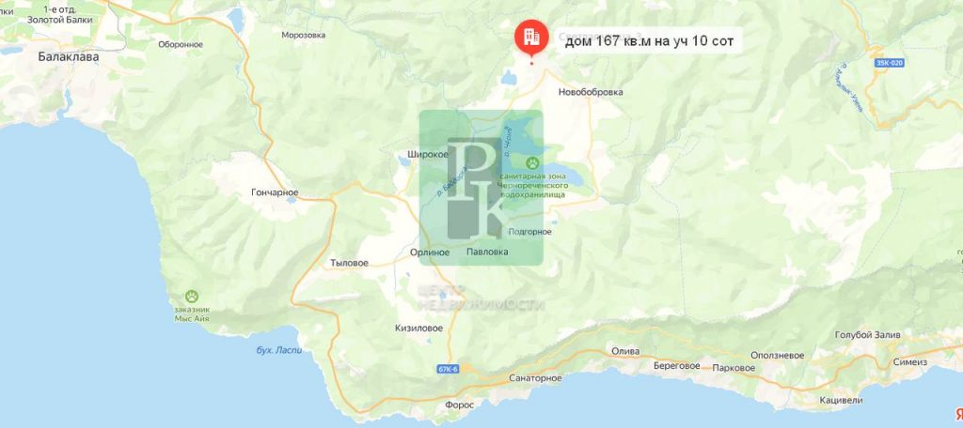
Task: Click the 67К-6 road shield
Action: click(x=449, y=369)
